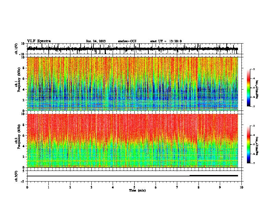The height and width of the screenshot is (210, 272).
Task: Click the ch.2 spectrogram plot area
Action: pos(133,141)
